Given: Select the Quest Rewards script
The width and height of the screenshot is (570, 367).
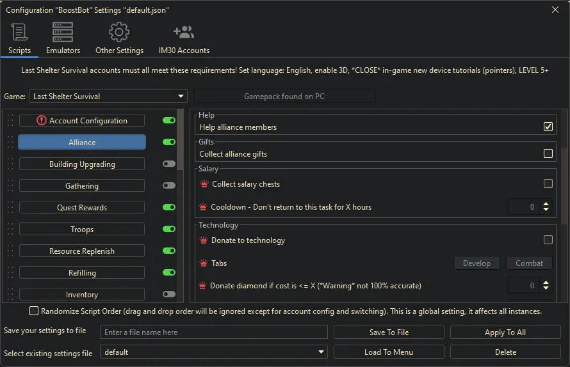Looking at the screenshot, I should click(x=82, y=207).
